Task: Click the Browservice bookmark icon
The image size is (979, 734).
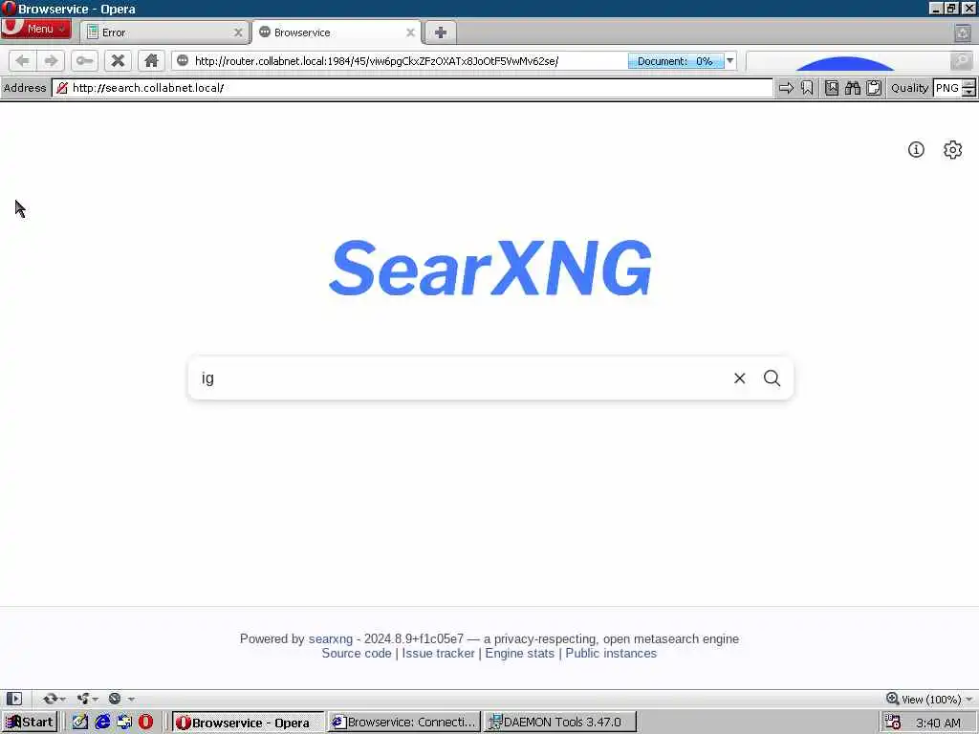Action: (807, 88)
